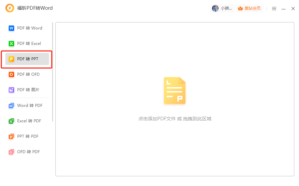Image resolution: width=299 pixels, height=186 pixels.
Task: Click the Excel to PDF icon
Action: point(11,121)
